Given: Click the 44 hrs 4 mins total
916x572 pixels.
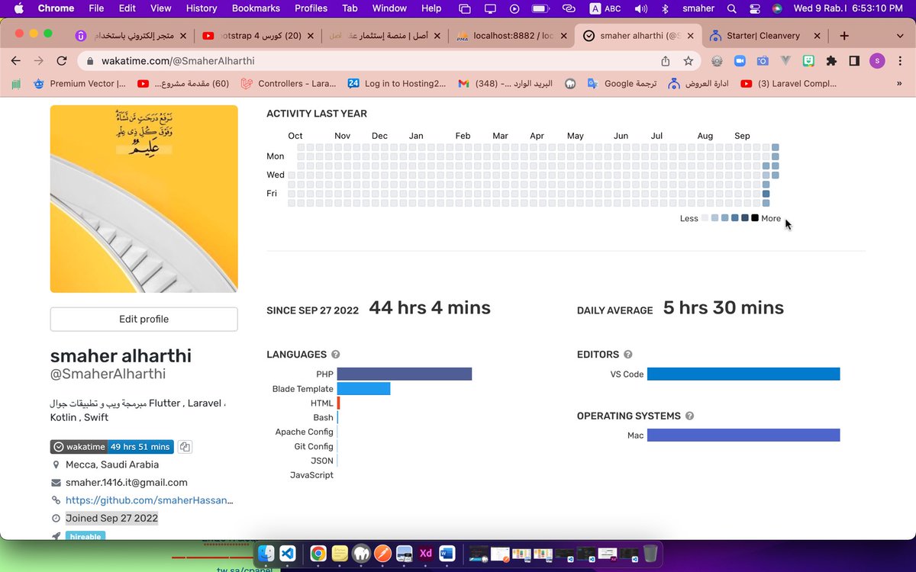Looking at the screenshot, I should [430, 308].
